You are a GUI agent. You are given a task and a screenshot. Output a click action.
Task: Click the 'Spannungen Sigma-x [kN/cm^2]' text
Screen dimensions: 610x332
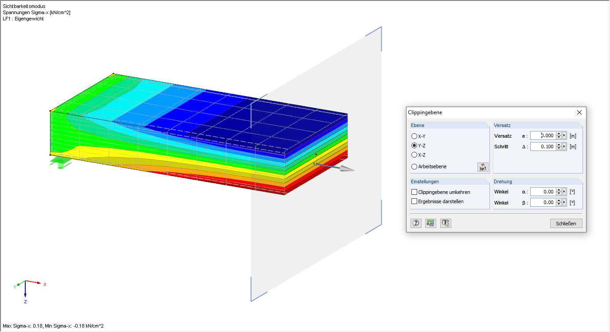tap(36, 12)
